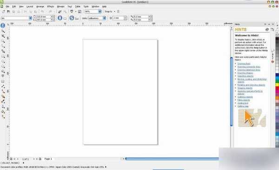Click the Import toolbar icon
The image size is (279, 170).
[x=60, y=12]
